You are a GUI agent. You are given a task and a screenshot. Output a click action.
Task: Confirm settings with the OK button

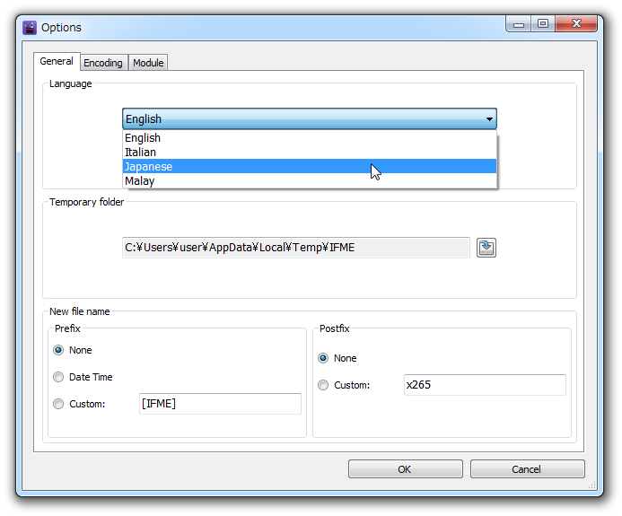(x=406, y=469)
